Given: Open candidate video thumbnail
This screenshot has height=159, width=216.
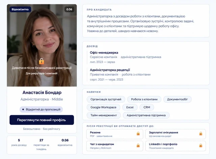Looking at the screenshot, I should click(42, 45).
